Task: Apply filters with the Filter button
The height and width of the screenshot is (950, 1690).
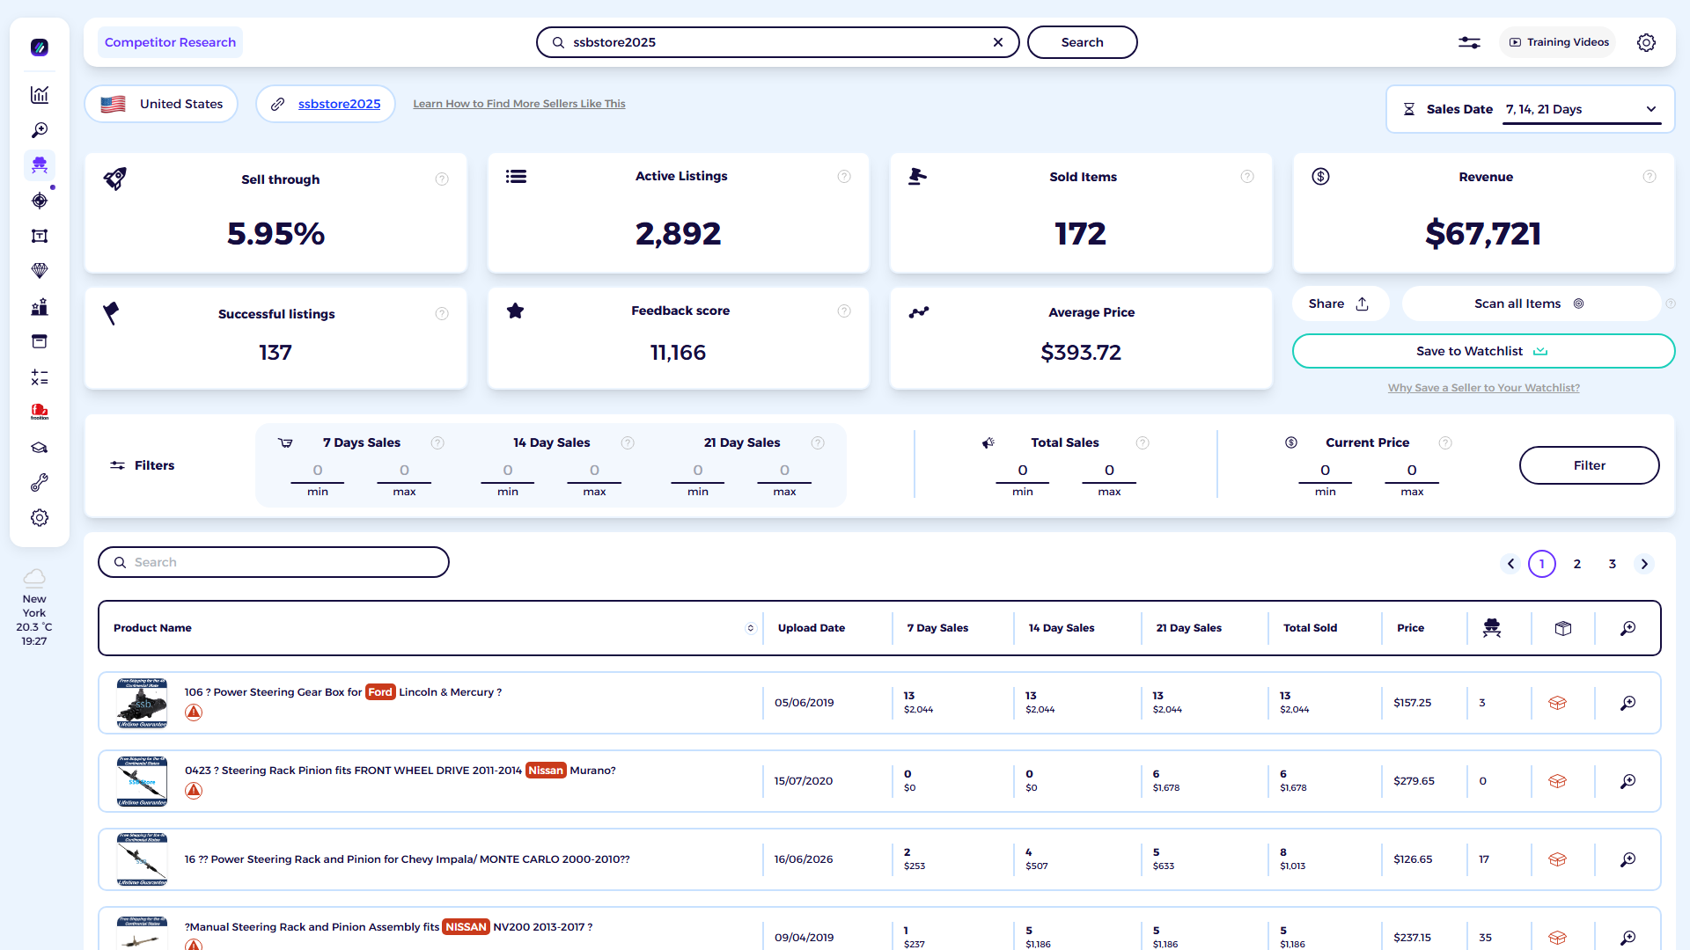Action: pos(1589,465)
